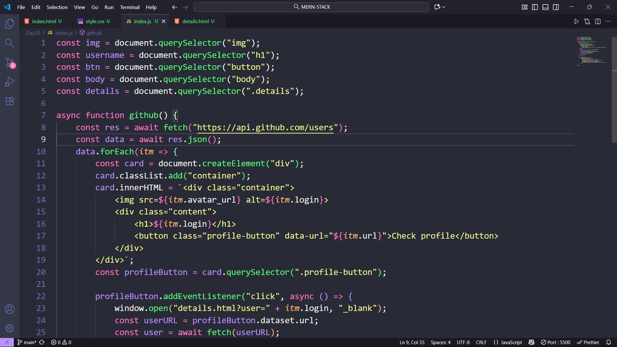
Task: Open the Help menu
Action: coord(151,7)
